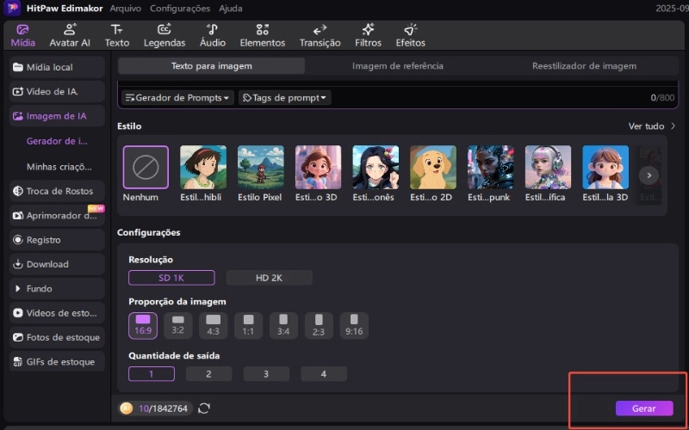Select the Estilo Pixel style thumbnail

(260, 167)
